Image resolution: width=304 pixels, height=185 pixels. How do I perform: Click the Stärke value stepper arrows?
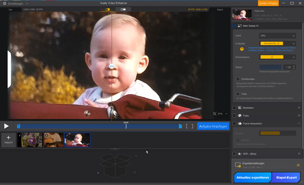pyautogui.click(x=294, y=67)
